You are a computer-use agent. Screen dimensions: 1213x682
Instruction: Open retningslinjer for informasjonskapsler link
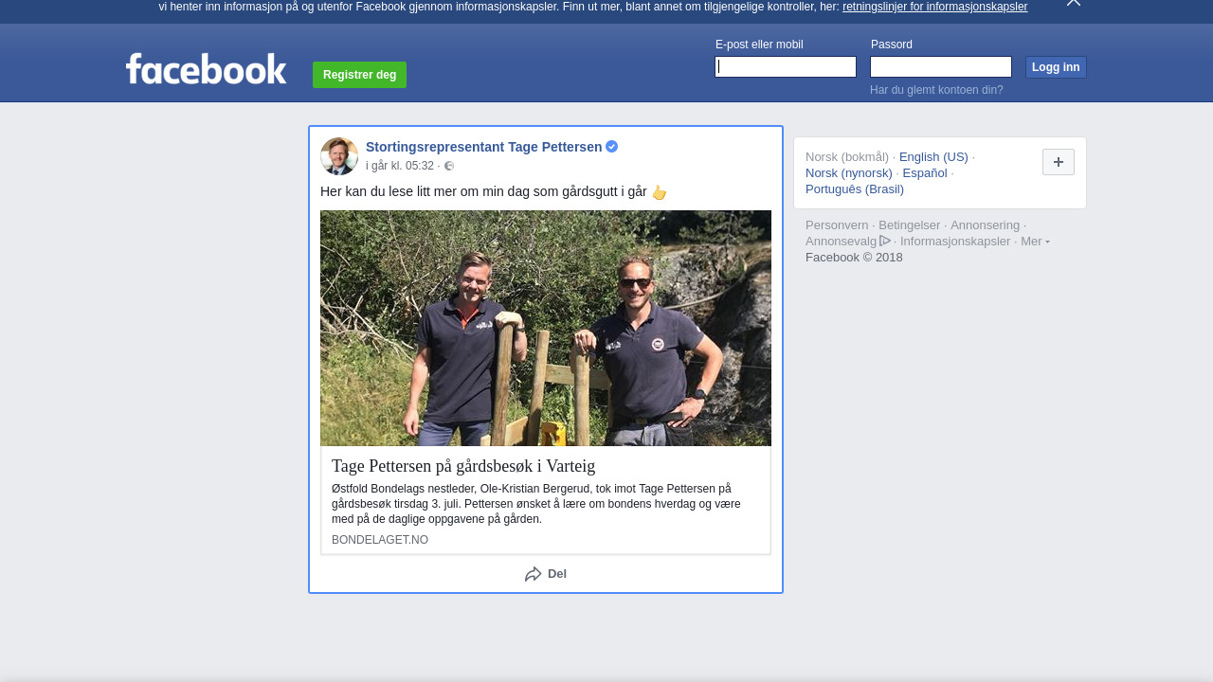click(x=934, y=7)
